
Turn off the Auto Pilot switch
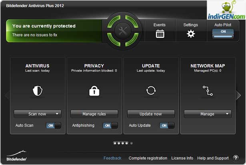click(x=223, y=33)
